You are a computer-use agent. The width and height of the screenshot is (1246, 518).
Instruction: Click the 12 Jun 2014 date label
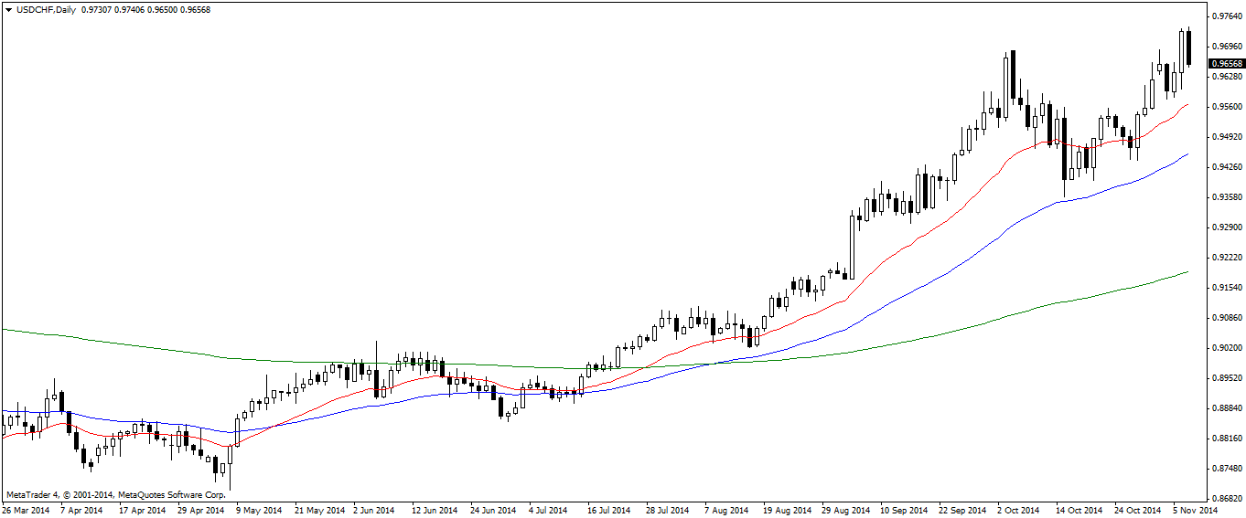coord(435,510)
